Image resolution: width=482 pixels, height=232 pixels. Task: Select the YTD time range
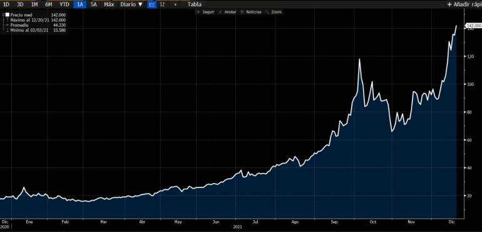(x=64, y=4)
